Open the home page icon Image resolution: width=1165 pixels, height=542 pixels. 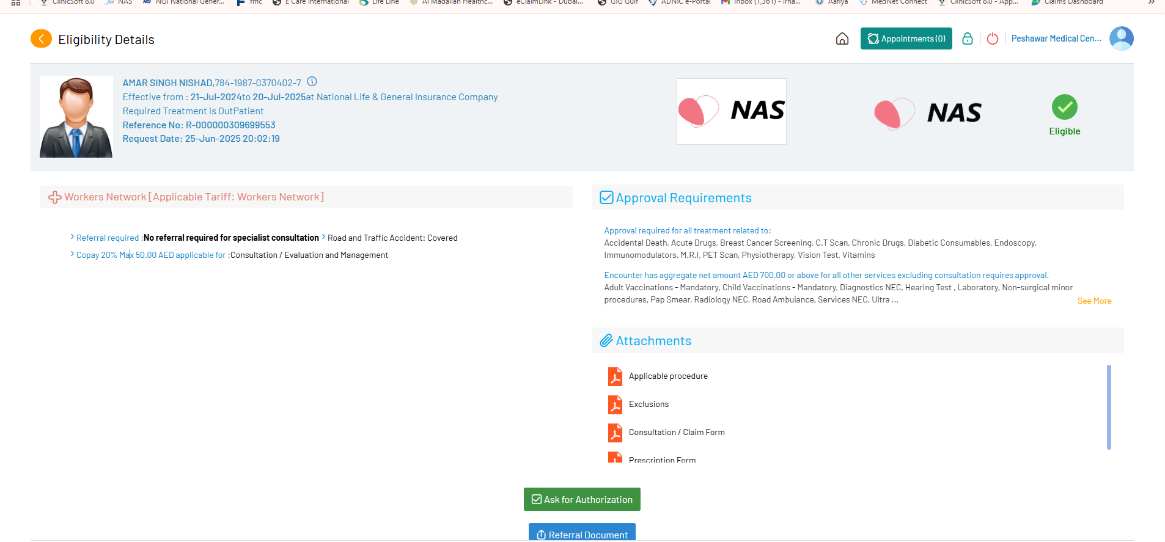842,39
